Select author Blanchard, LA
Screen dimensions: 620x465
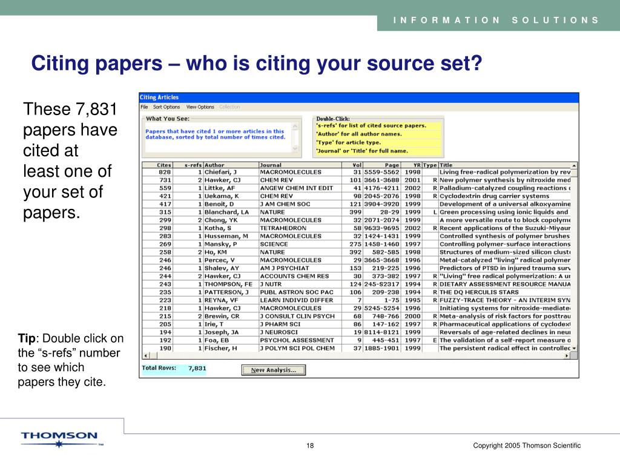[226, 212]
